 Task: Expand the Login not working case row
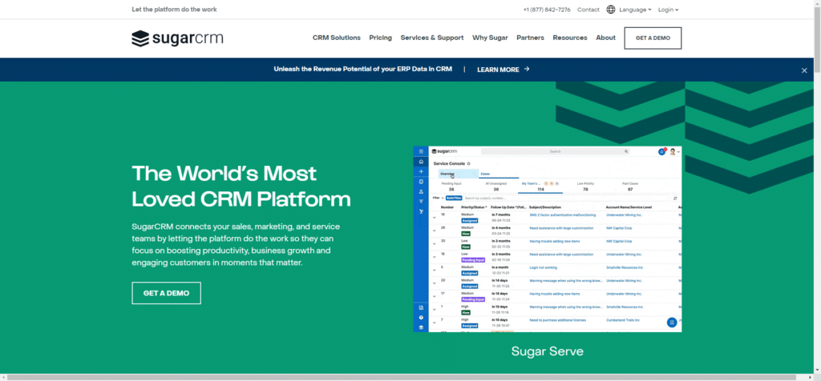[x=434, y=271]
